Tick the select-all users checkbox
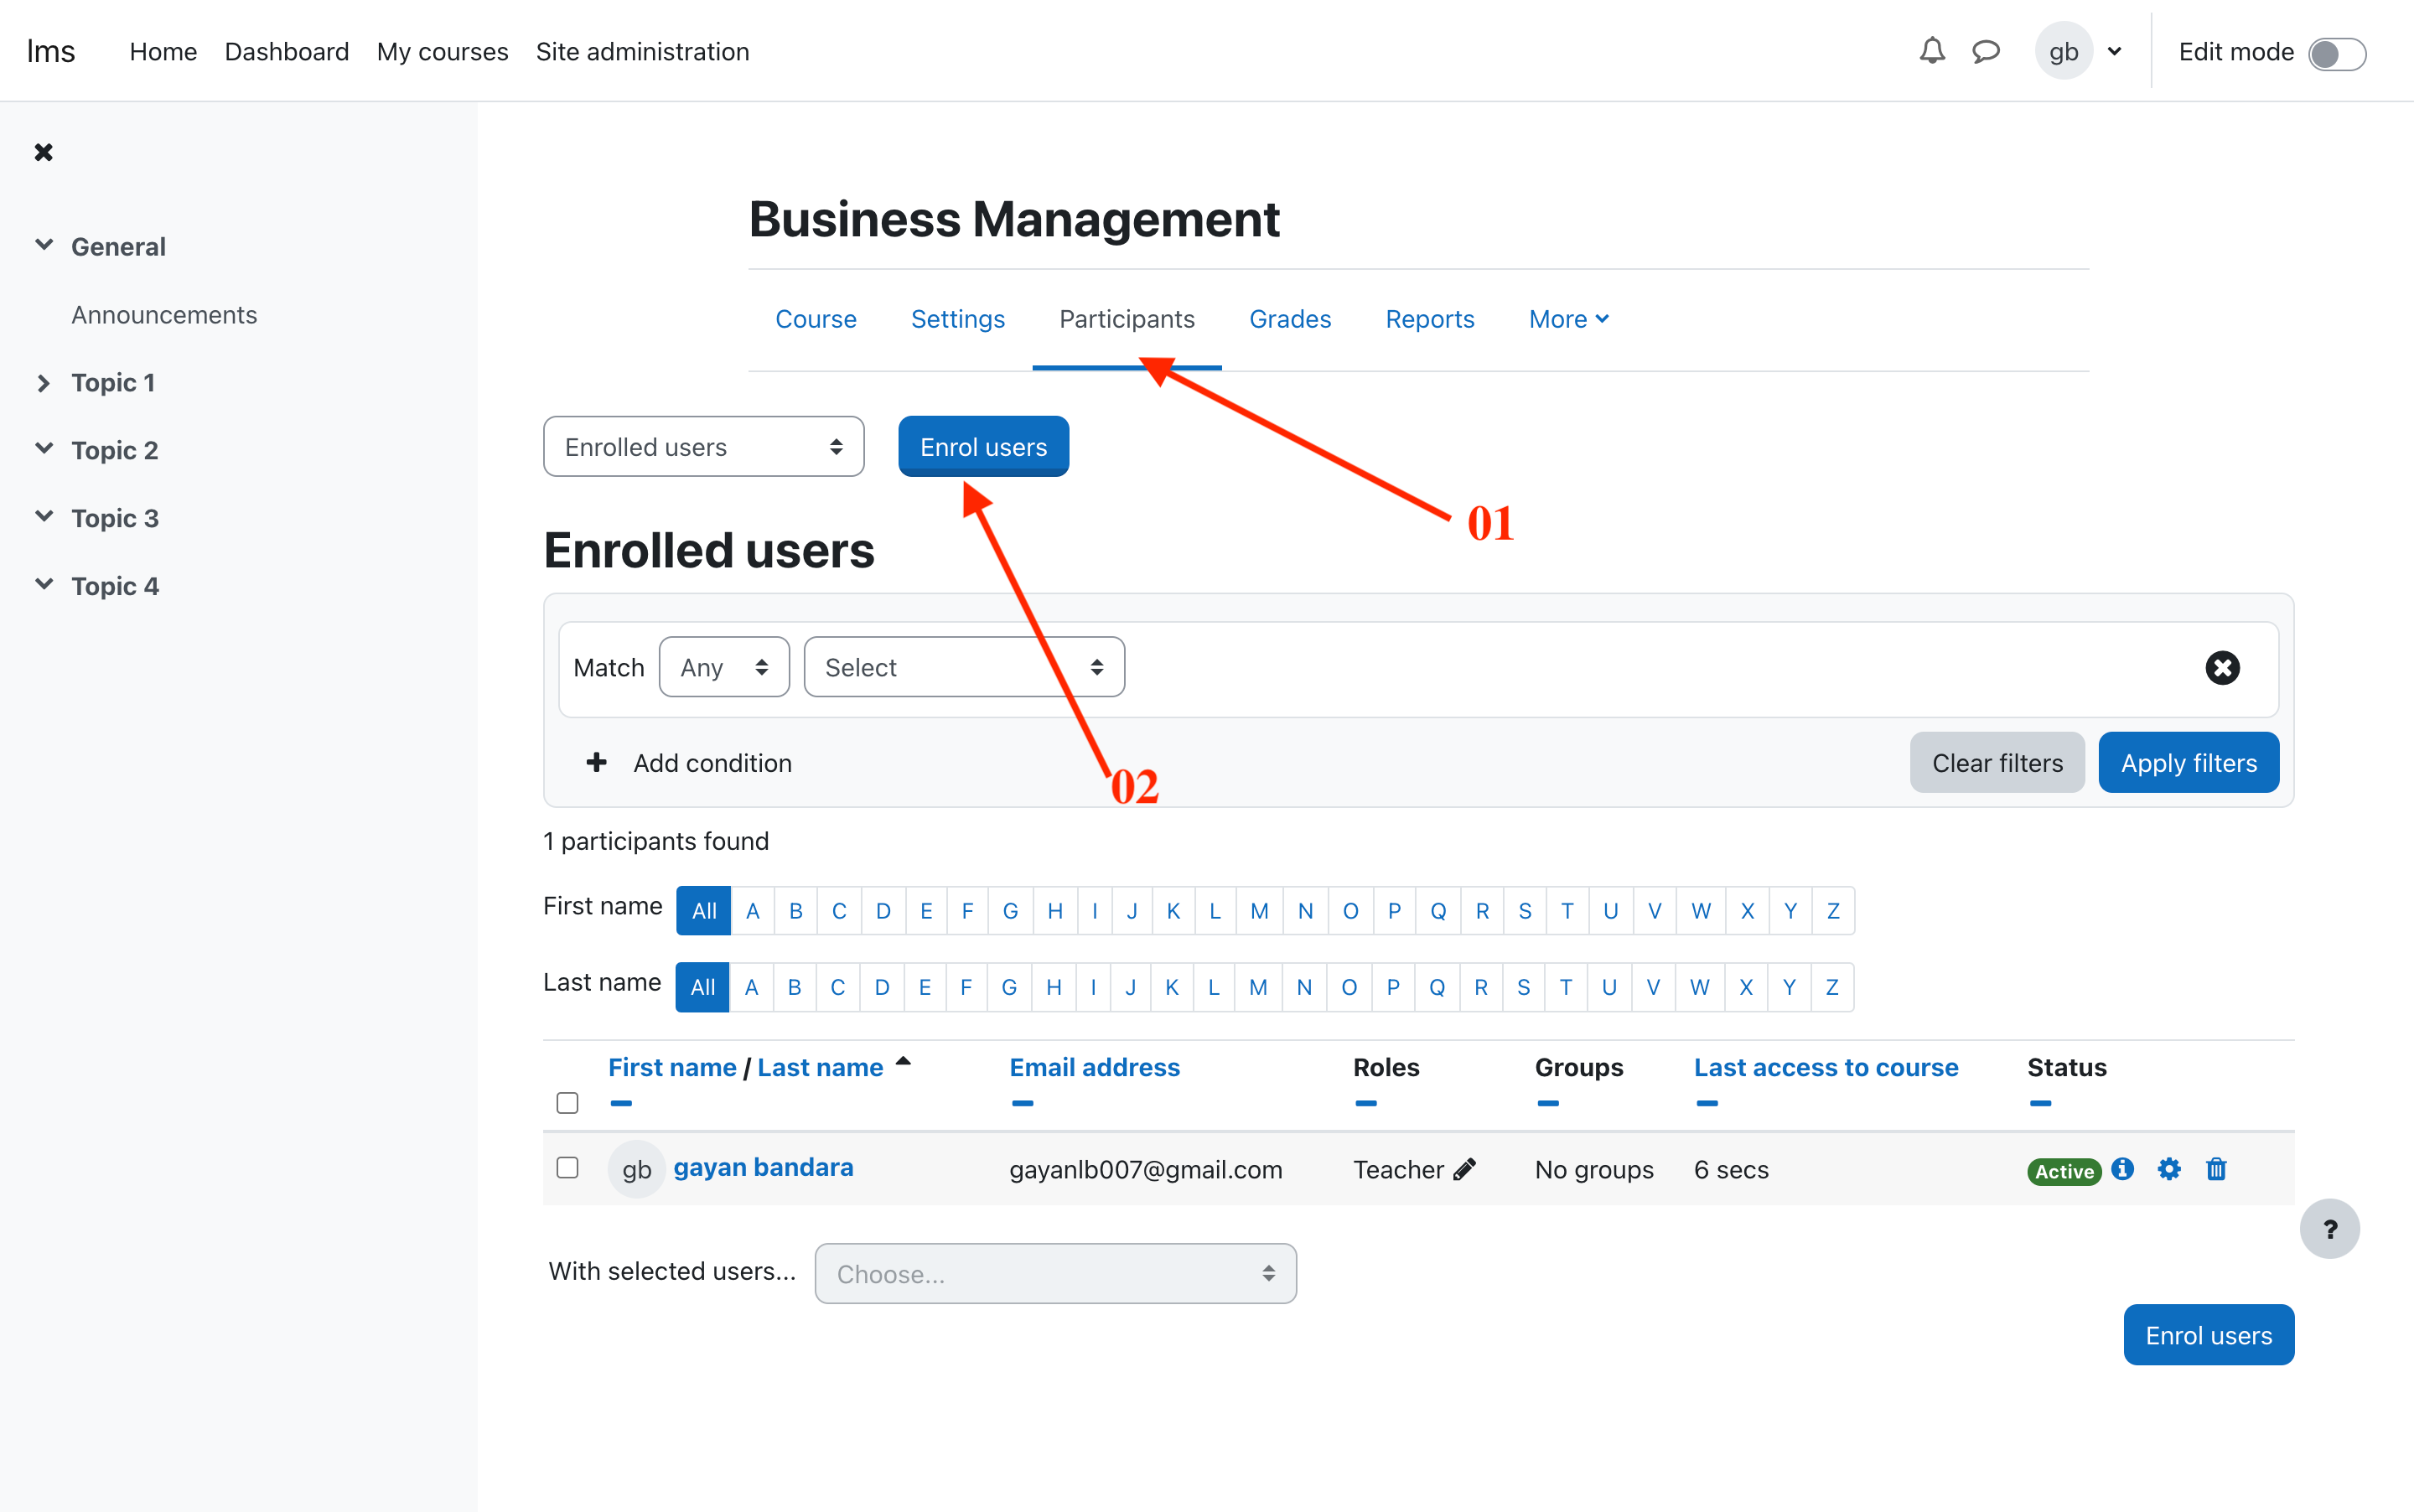Viewport: 2414px width, 1512px height. [x=567, y=1102]
